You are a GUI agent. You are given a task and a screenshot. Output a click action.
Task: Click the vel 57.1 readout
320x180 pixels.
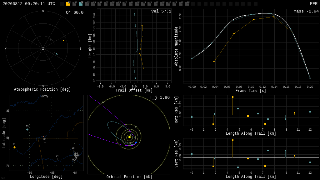pyautogui.click(x=161, y=11)
